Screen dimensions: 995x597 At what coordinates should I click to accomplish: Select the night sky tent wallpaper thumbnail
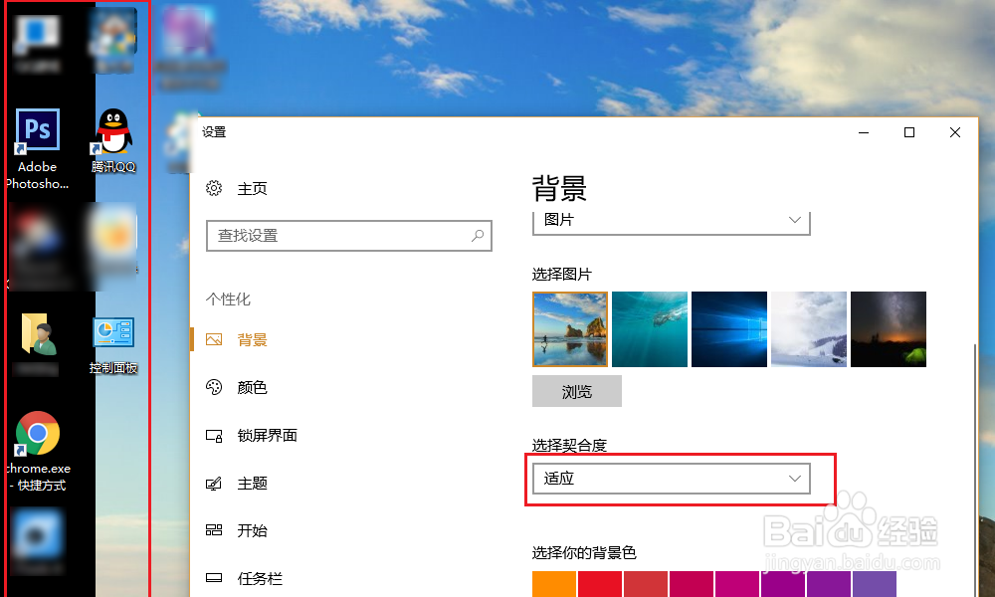tap(889, 329)
